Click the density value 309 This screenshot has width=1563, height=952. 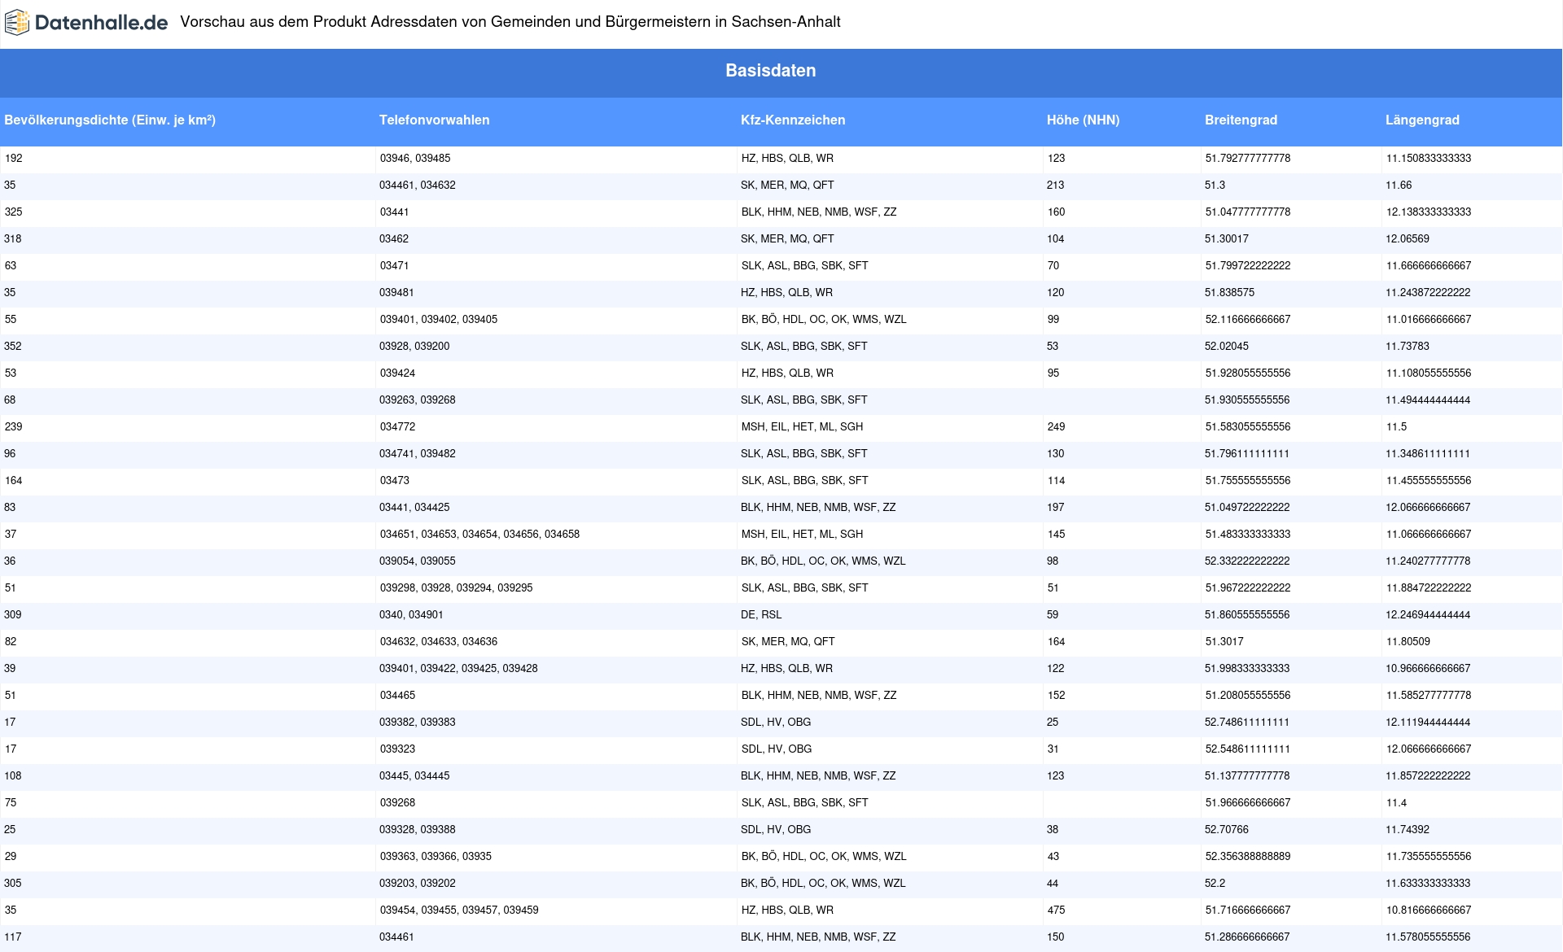13,615
